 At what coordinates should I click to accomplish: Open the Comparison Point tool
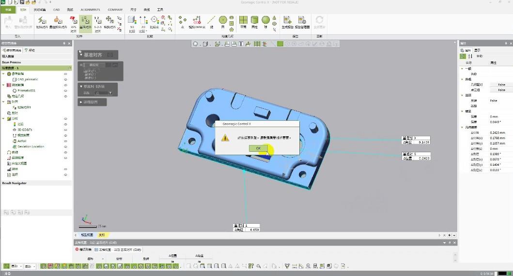click(154, 22)
